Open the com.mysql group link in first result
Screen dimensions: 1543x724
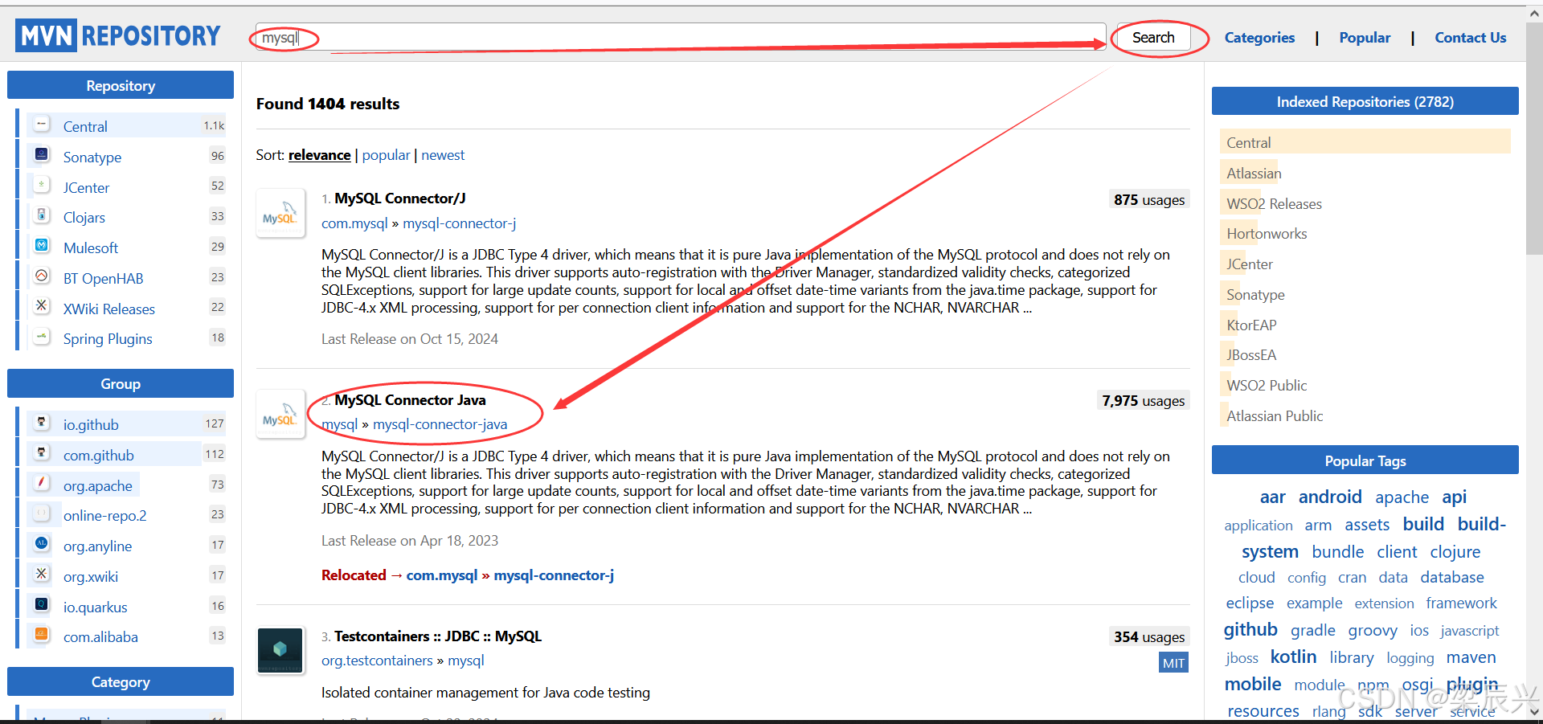click(x=354, y=223)
